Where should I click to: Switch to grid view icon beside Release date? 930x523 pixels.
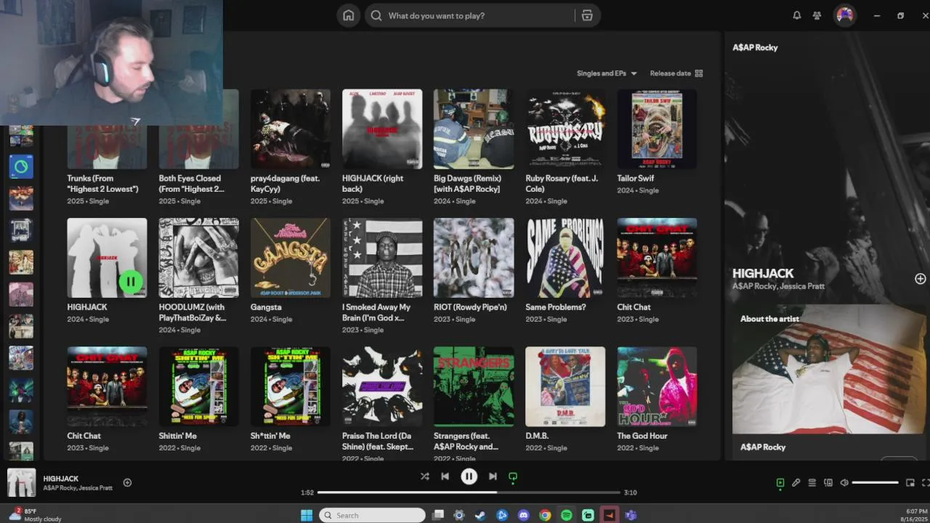(x=699, y=73)
